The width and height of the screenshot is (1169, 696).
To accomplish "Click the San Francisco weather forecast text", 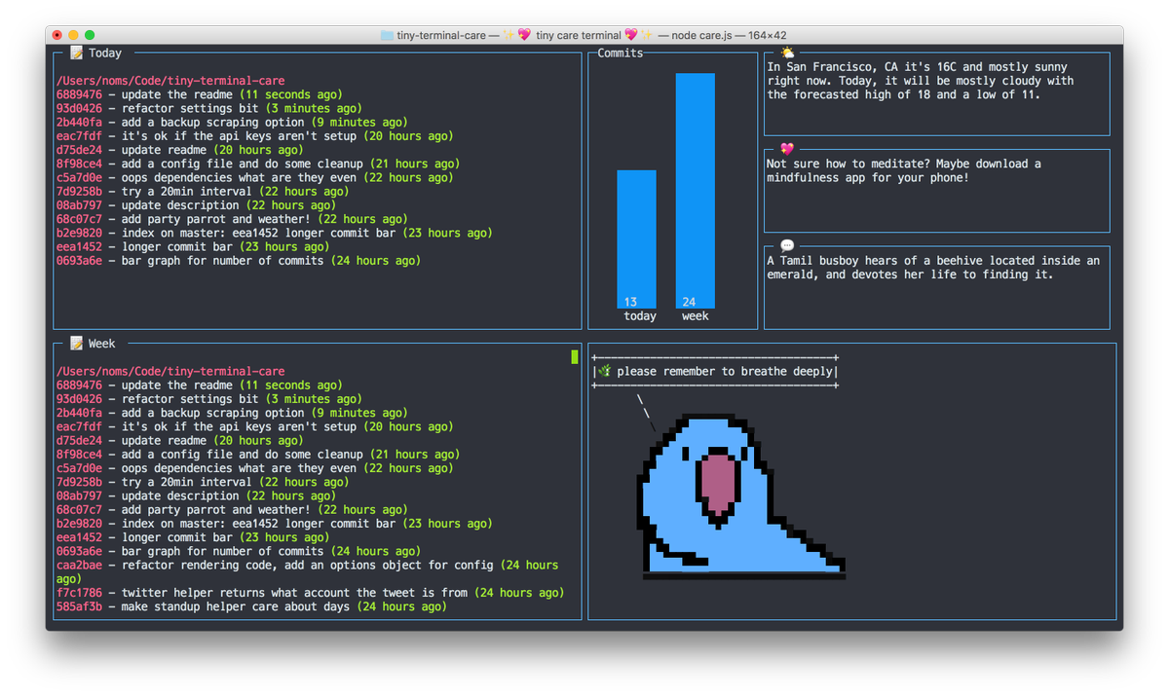I will pyautogui.click(x=920, y=81).
